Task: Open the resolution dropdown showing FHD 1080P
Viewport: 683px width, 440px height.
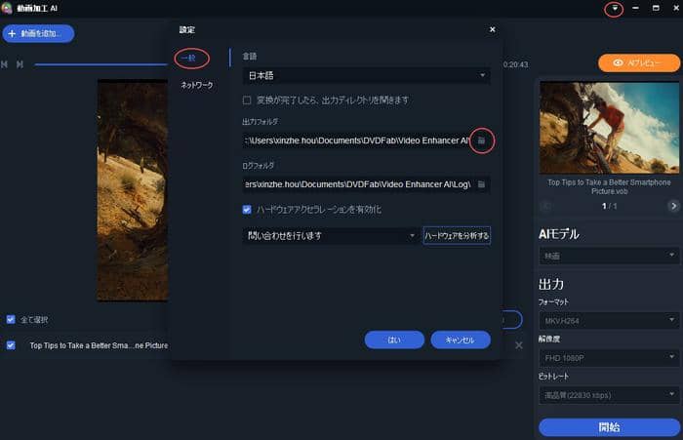Action: click(x=609, y=358)
